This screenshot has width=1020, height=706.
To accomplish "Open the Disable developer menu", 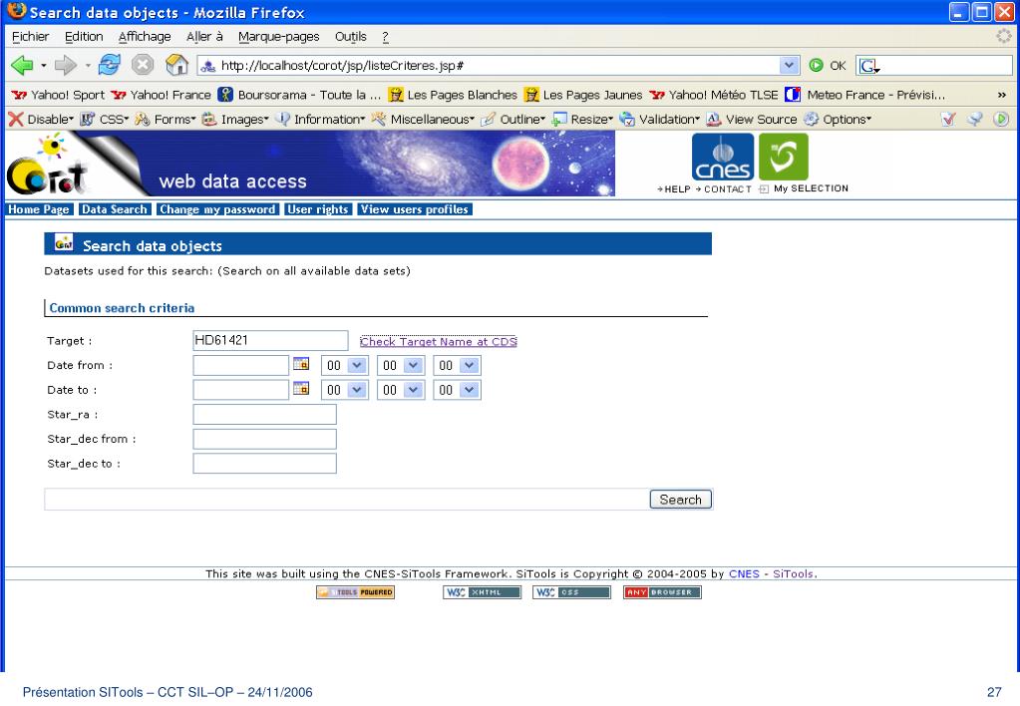I will 41,119.
